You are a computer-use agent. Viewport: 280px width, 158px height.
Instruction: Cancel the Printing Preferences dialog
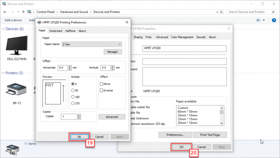[99, 137]
